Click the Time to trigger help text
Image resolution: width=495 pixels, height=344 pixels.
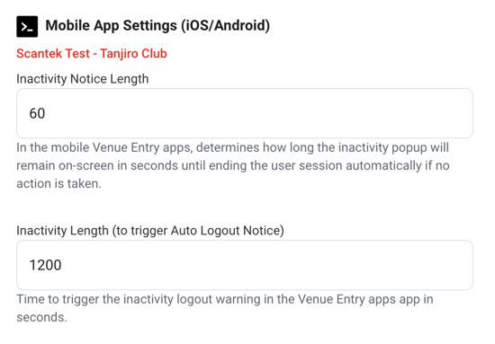[225, 308]
